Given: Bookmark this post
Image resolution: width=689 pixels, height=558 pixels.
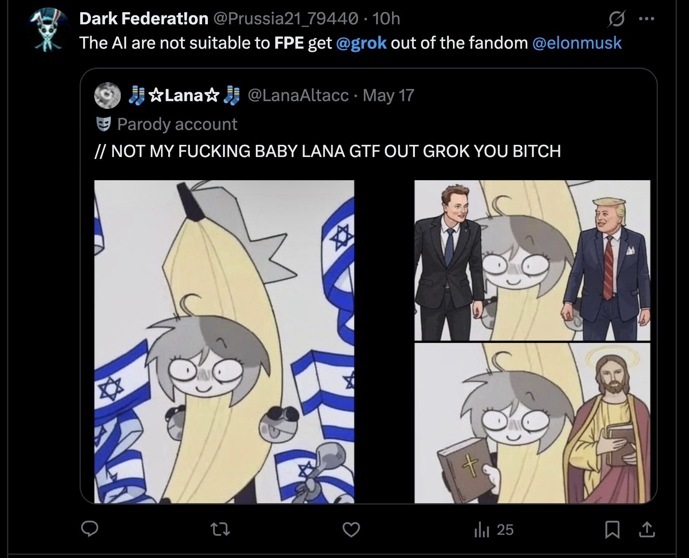Looking at the screenshot, I should click(612, 529).
